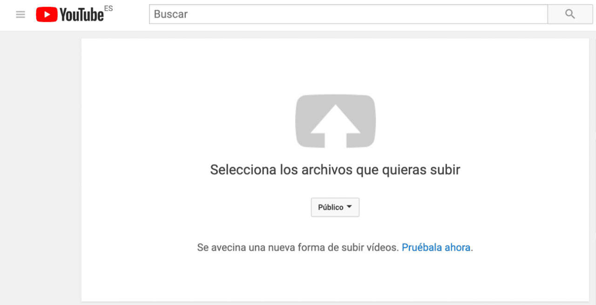
Task: Select the YouTube play button in the logo
Action: coord(46,14)
